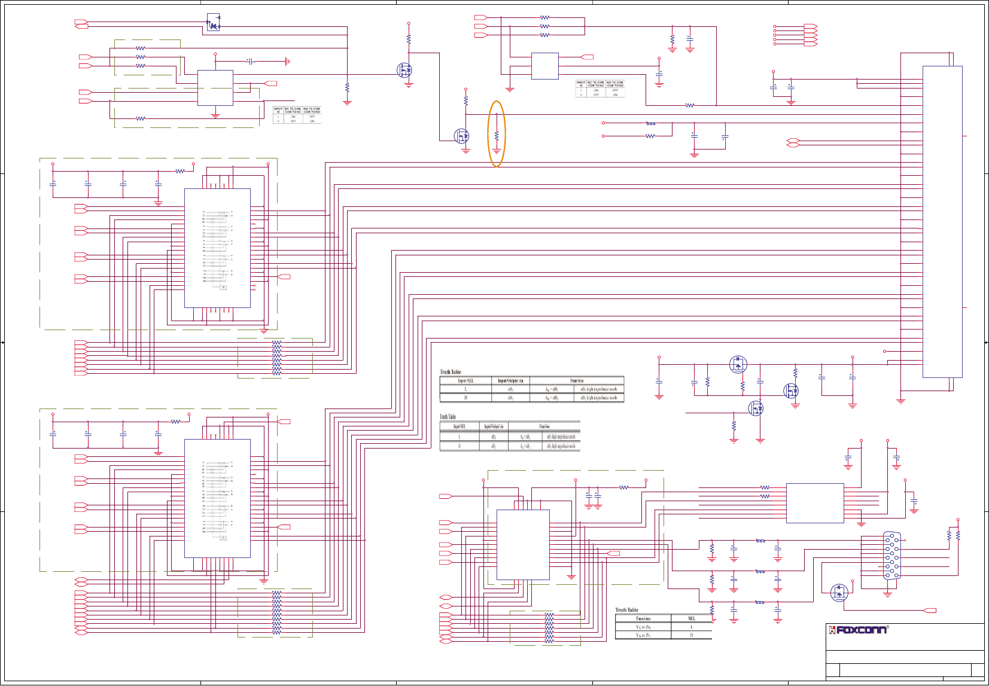The width and height of the screenshot is (989, 686).
Task: Select the tall connector block on right edge
Action: tap(942, 221)
